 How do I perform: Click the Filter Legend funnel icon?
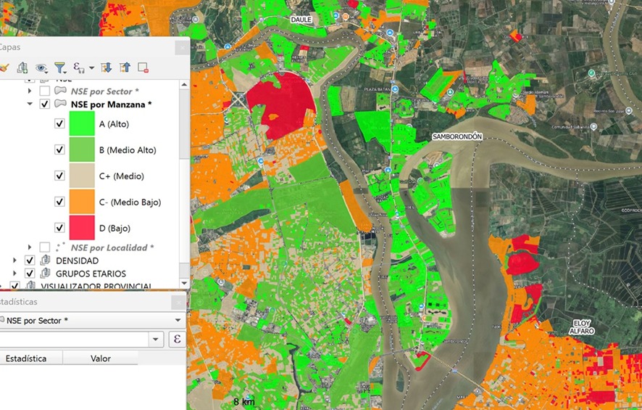60,67
